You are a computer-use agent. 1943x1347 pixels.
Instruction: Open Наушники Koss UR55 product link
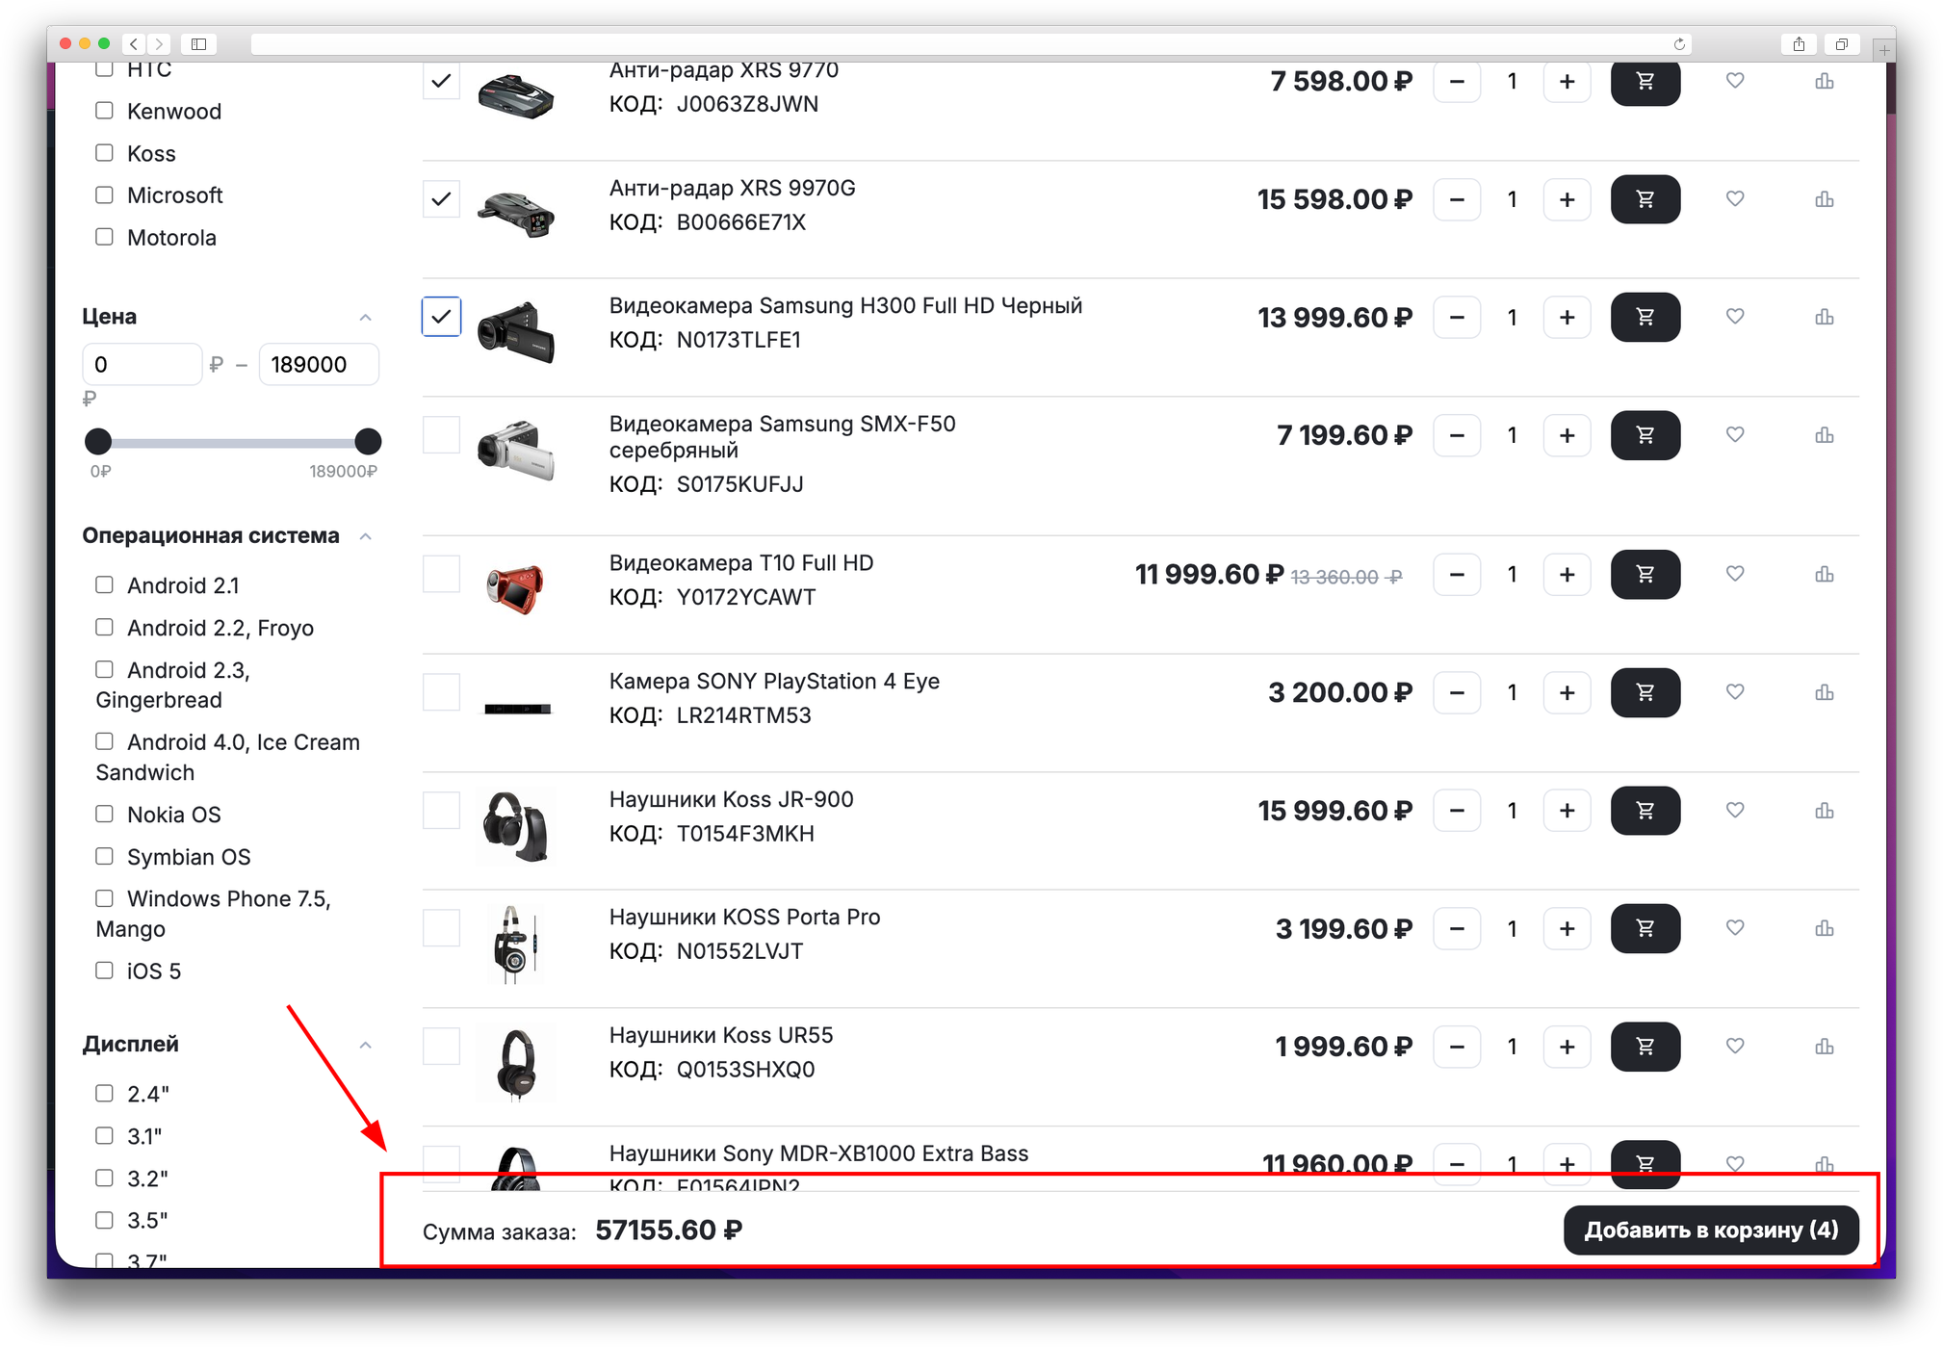pyautogui.click(x=720, y=1035)
